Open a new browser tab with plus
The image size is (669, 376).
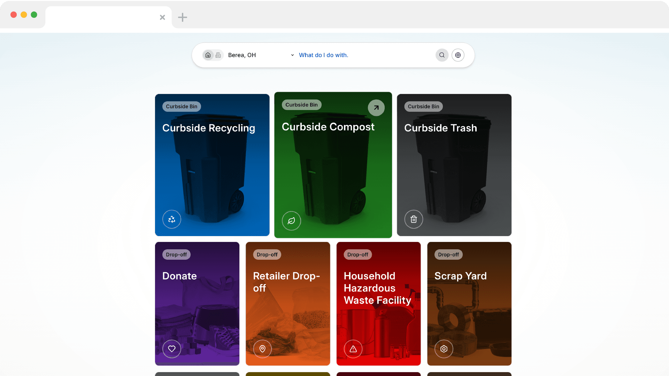[x=183, y=17]
